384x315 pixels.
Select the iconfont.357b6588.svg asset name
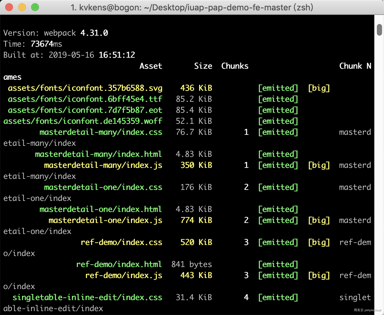point(85,88)
